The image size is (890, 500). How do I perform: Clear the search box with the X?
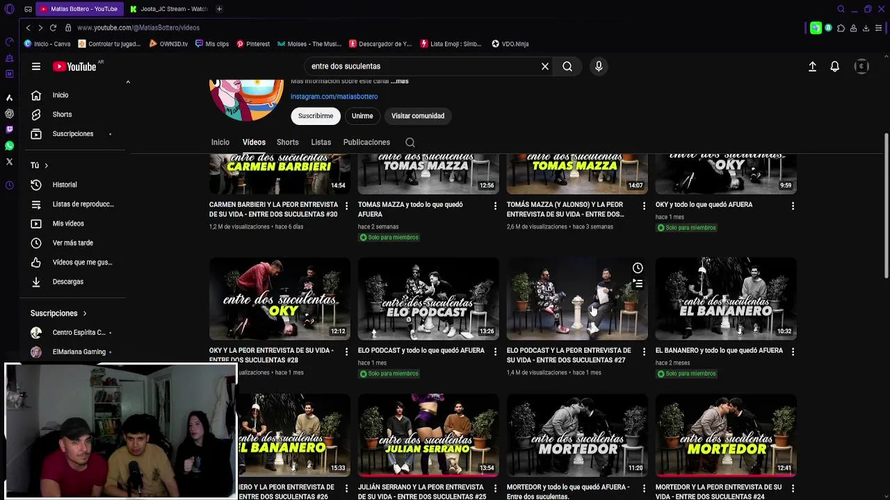click(545, 67)
